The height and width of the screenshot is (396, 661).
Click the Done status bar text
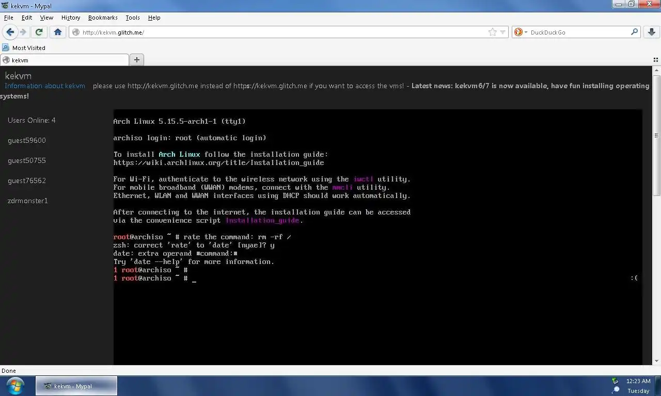click(9, 371)
